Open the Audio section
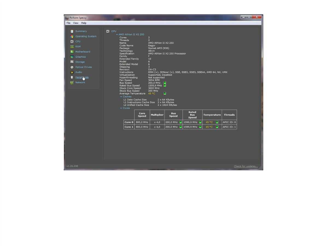 [78, 72]
